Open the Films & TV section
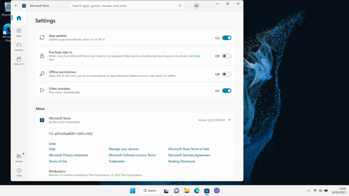Viewport: 349px width, 196px height. pyautogui.click(x=19, y=61)
